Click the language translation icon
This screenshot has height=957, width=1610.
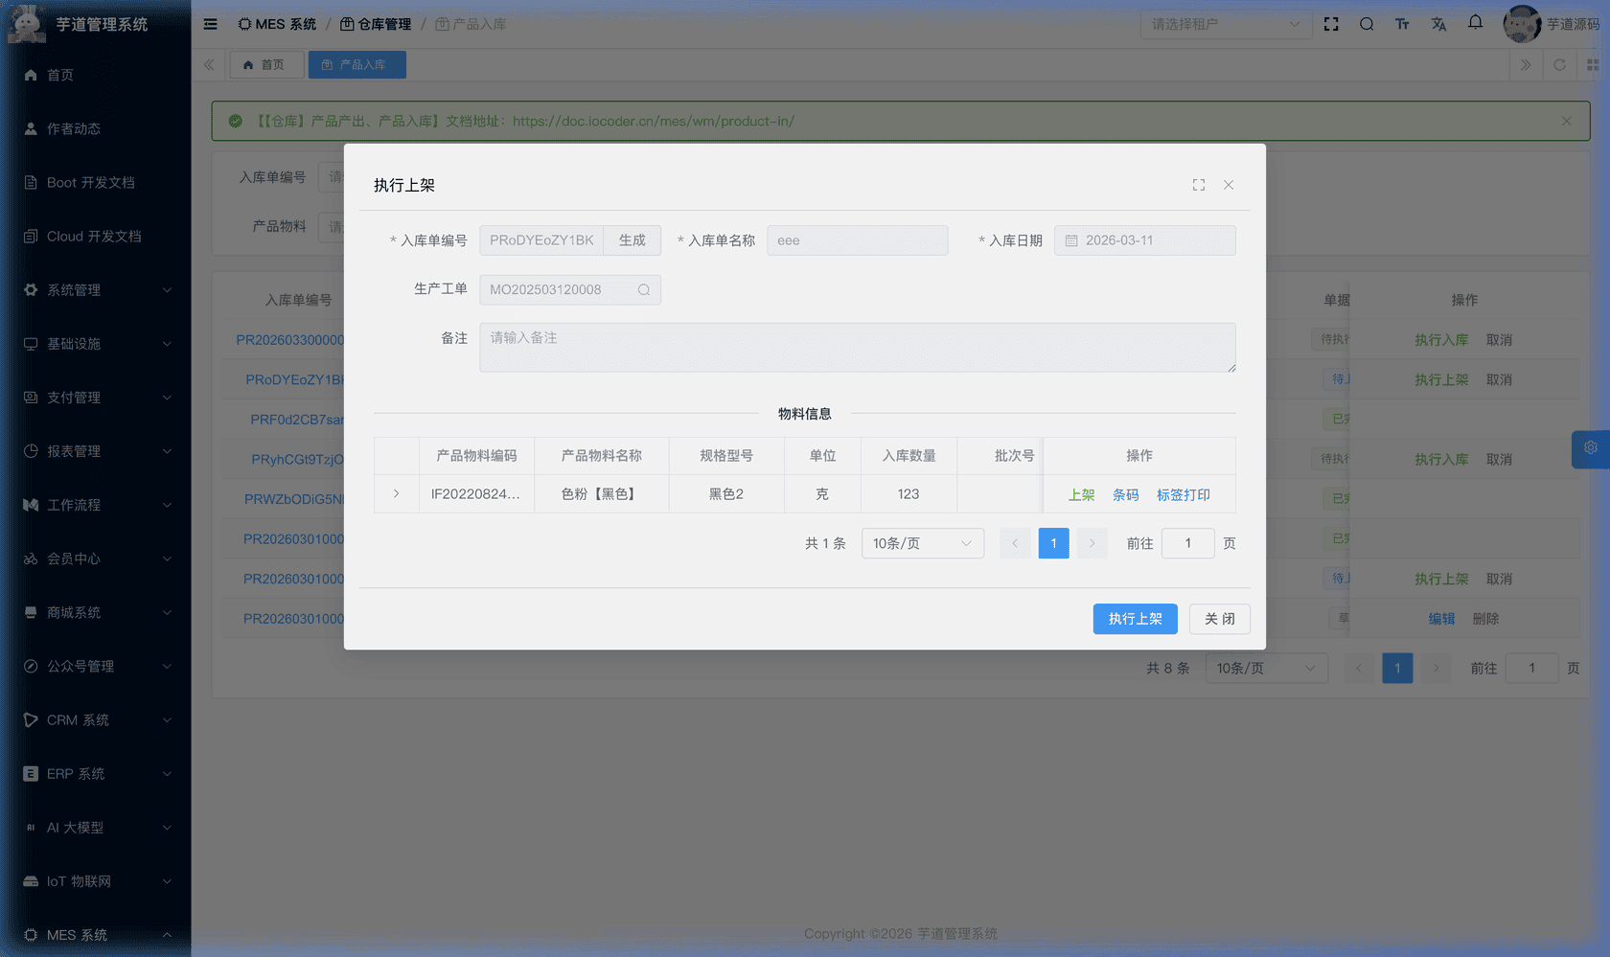point(1438,24)
